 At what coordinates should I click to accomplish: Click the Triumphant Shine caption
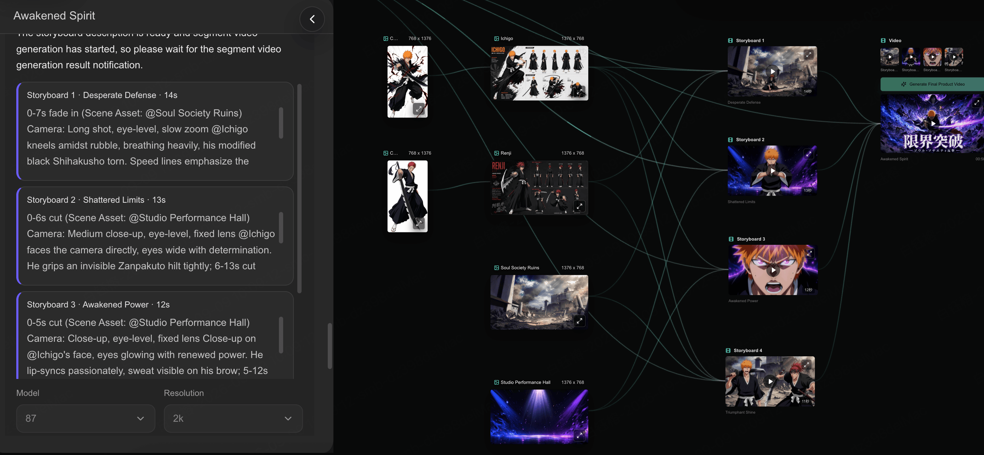[x=740, y=412]
